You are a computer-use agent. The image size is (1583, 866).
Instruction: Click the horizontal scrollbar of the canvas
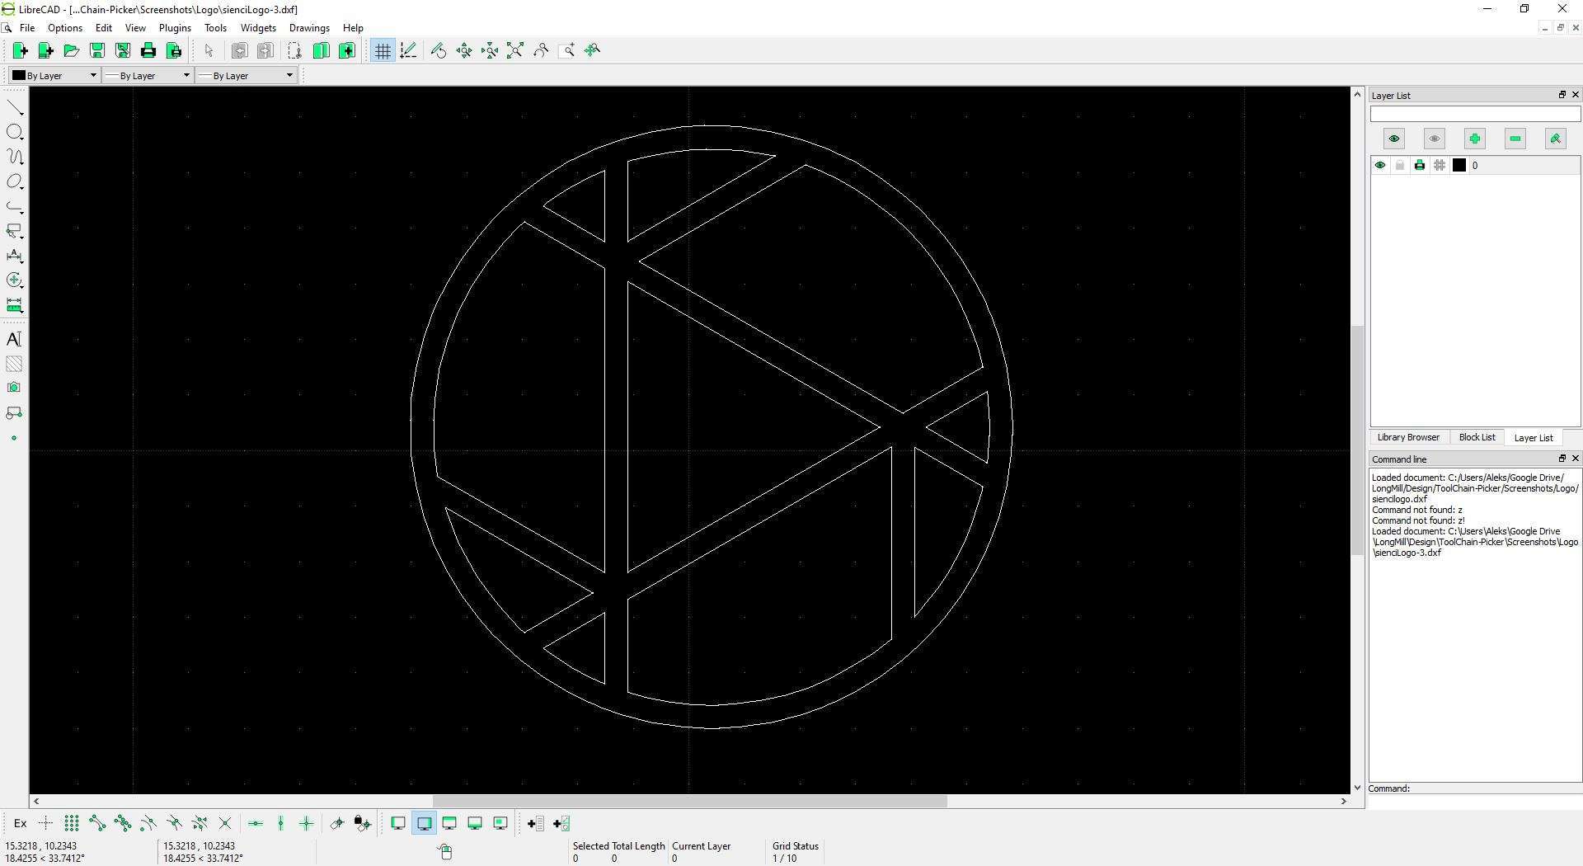tap(689, 802)
